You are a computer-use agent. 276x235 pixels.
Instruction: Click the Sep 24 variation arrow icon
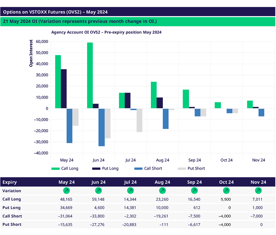coord(194,191)
